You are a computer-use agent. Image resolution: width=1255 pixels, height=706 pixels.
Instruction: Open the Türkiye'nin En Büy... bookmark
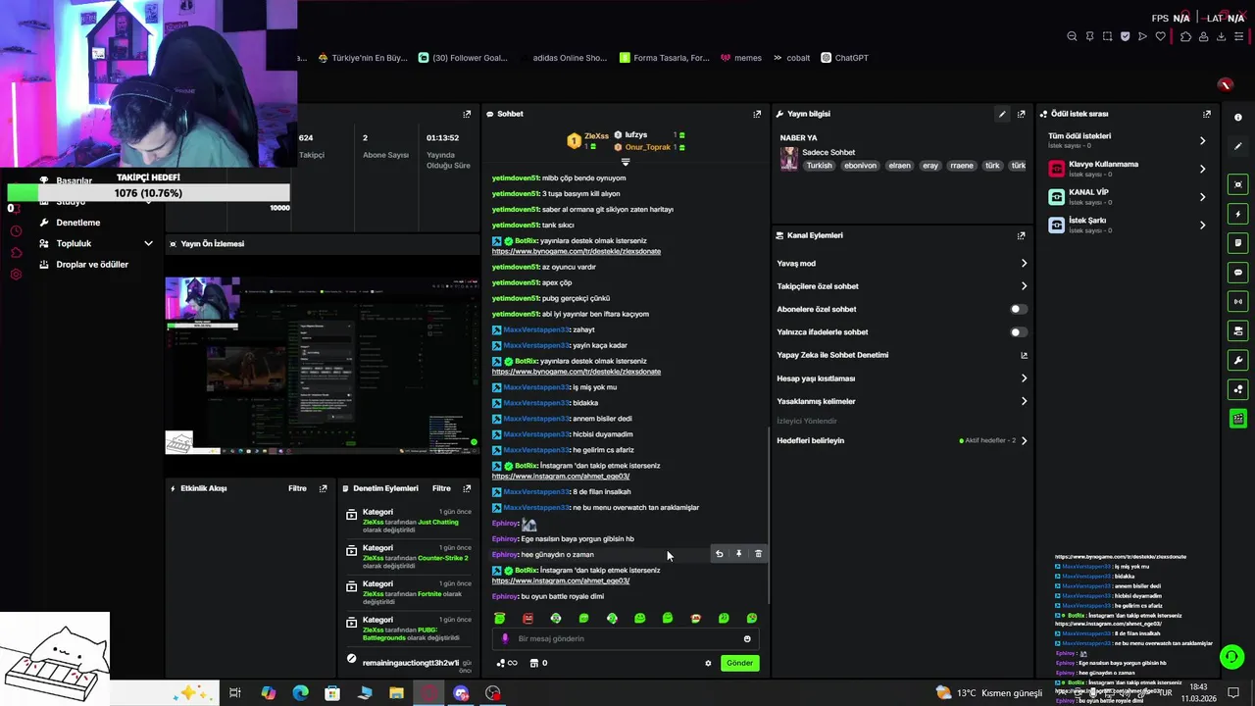click(363, 58)
